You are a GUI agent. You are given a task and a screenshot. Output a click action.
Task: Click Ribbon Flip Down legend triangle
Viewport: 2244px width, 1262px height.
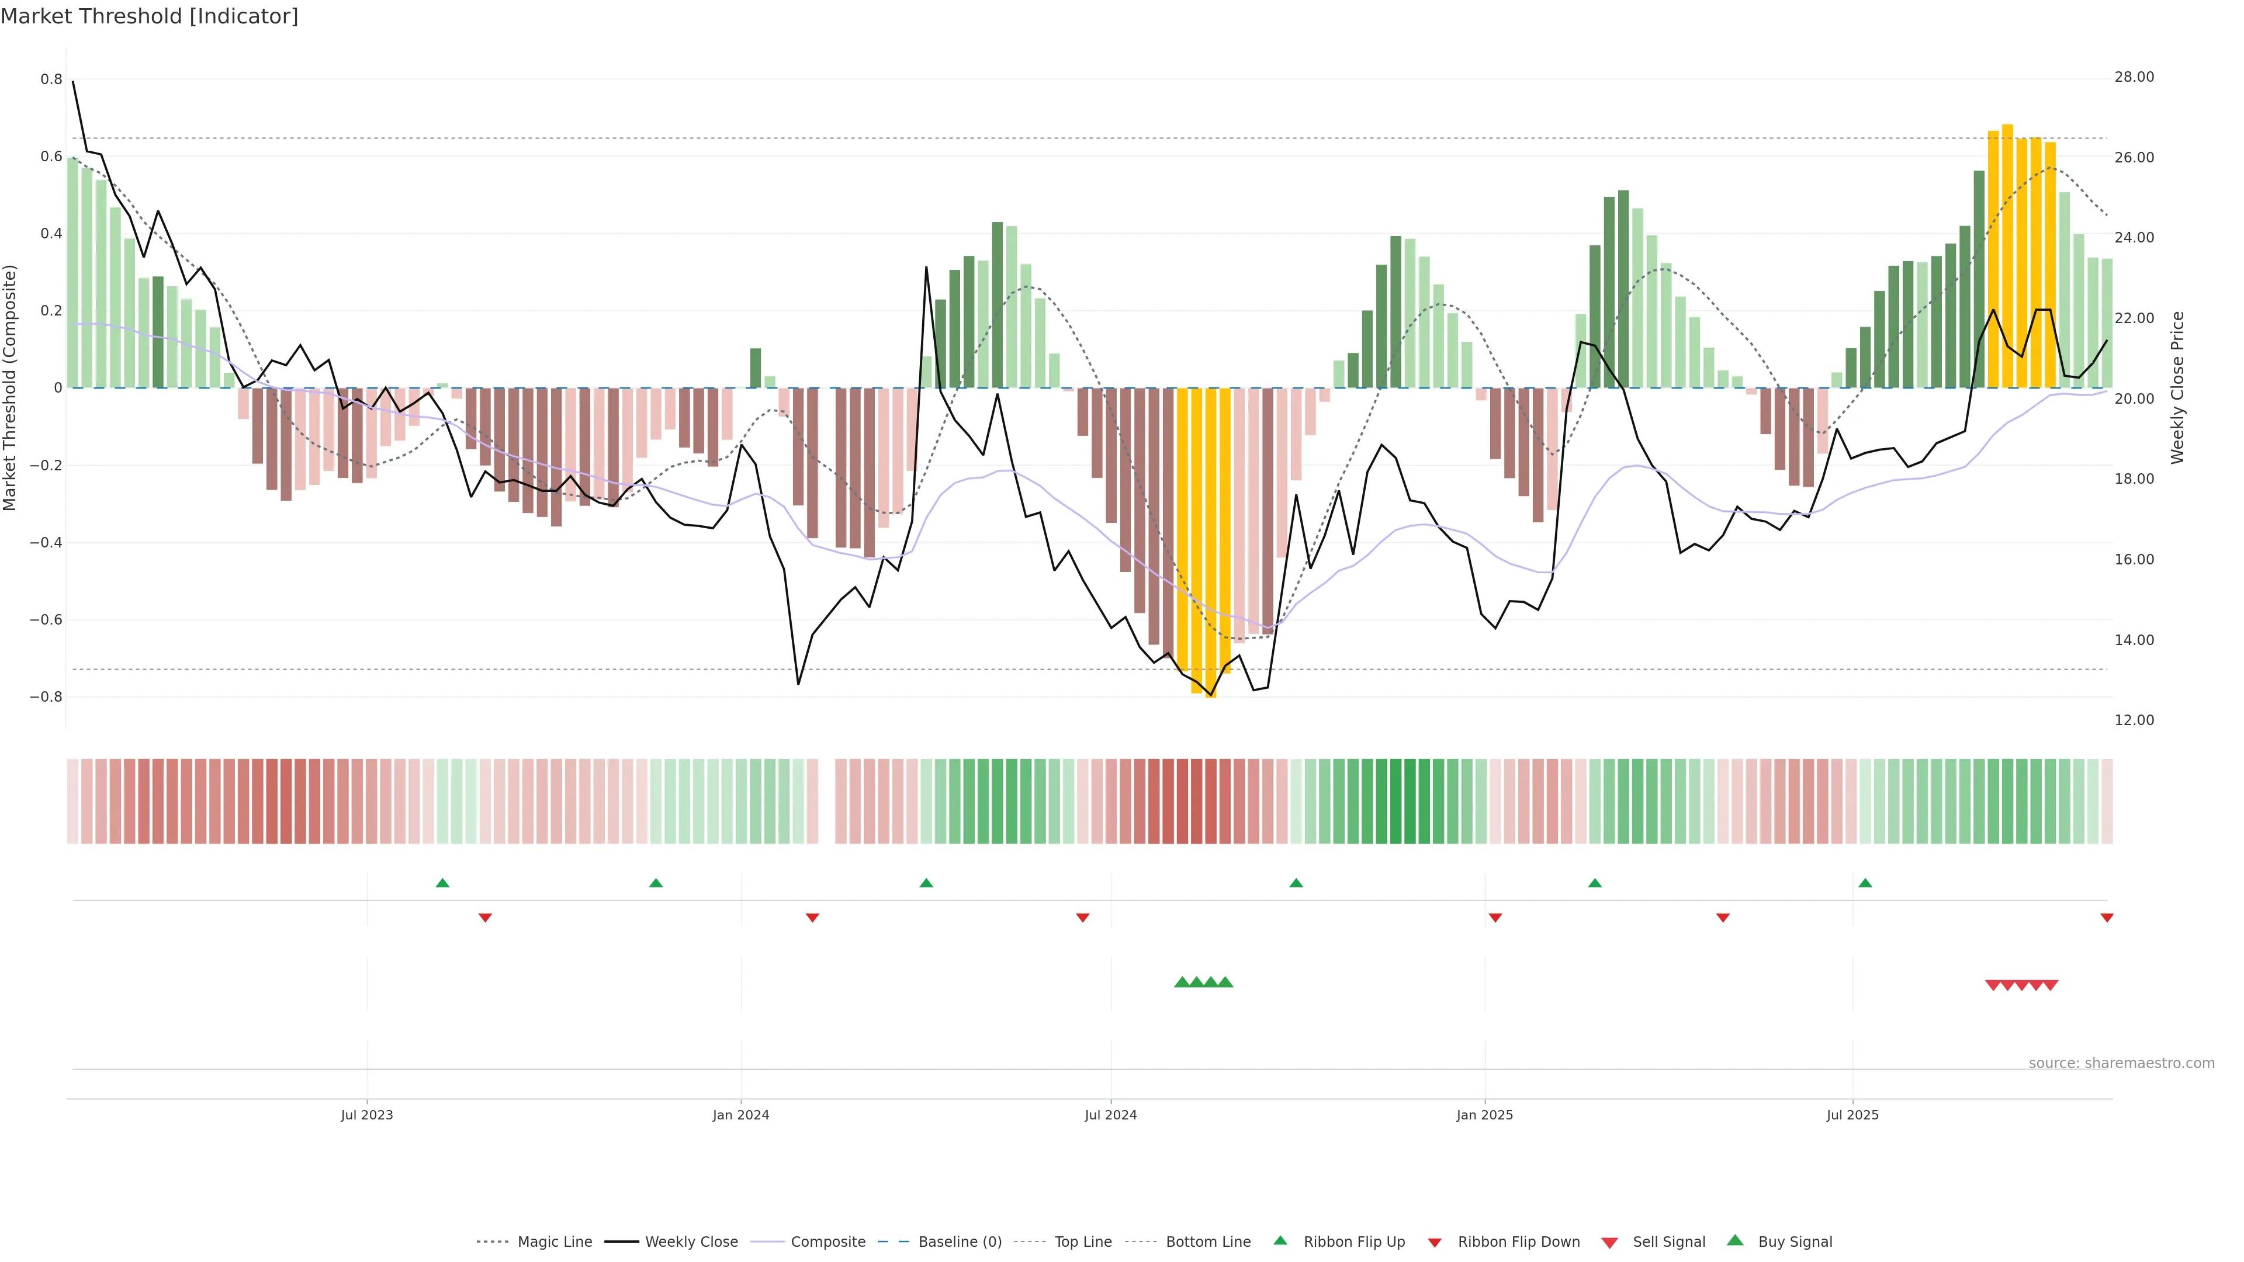pos(1435,1242)
